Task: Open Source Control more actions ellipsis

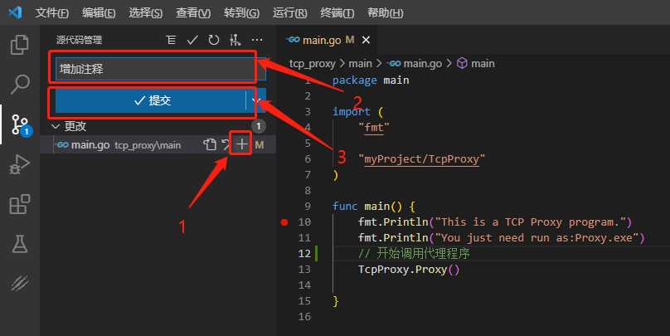Action: pos(257,40)
